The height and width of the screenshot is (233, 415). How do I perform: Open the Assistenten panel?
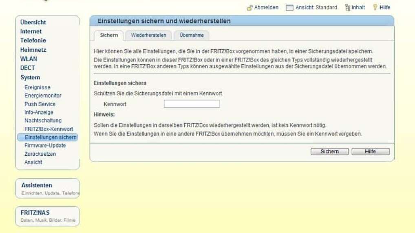[37, 185]
